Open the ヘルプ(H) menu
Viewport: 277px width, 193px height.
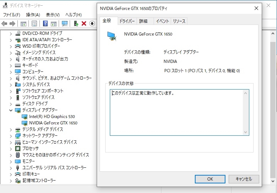[x=74, y=15]
